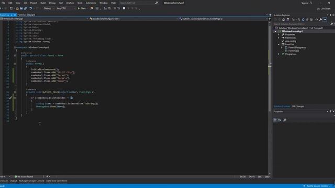
Task: Expand the Properties node in Solution Explorer
Action: point(278,34)
